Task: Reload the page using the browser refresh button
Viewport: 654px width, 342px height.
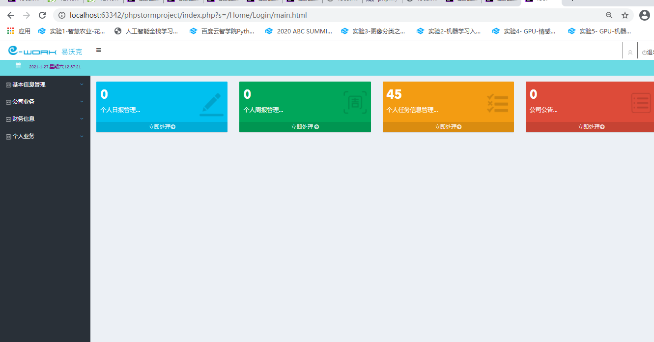Action: click(x=42, y=15)
